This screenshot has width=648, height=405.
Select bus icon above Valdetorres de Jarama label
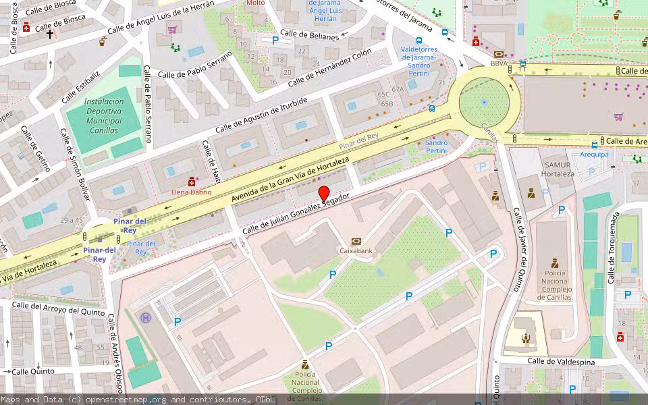(419, 40)
